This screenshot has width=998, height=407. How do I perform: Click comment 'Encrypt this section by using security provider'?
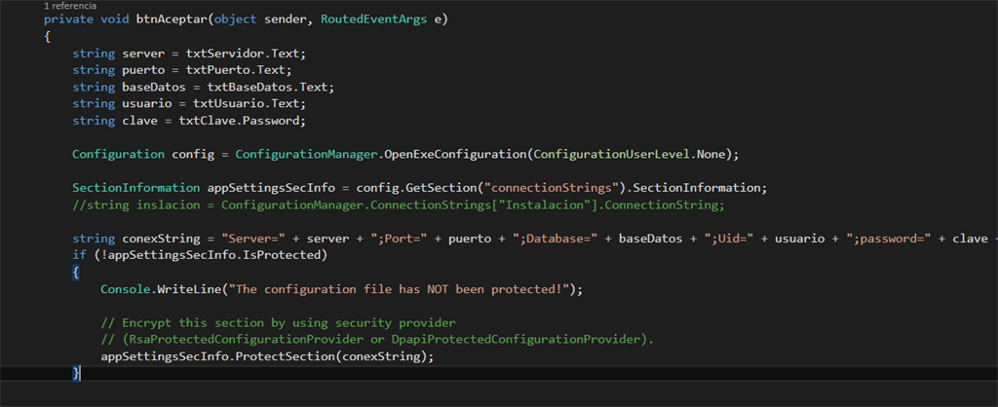(x=278, y=323)
